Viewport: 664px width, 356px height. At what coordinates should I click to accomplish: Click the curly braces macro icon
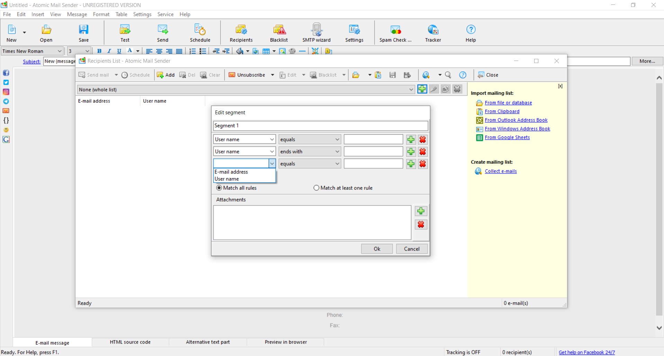pyautogui.click(x=6, y=121)
